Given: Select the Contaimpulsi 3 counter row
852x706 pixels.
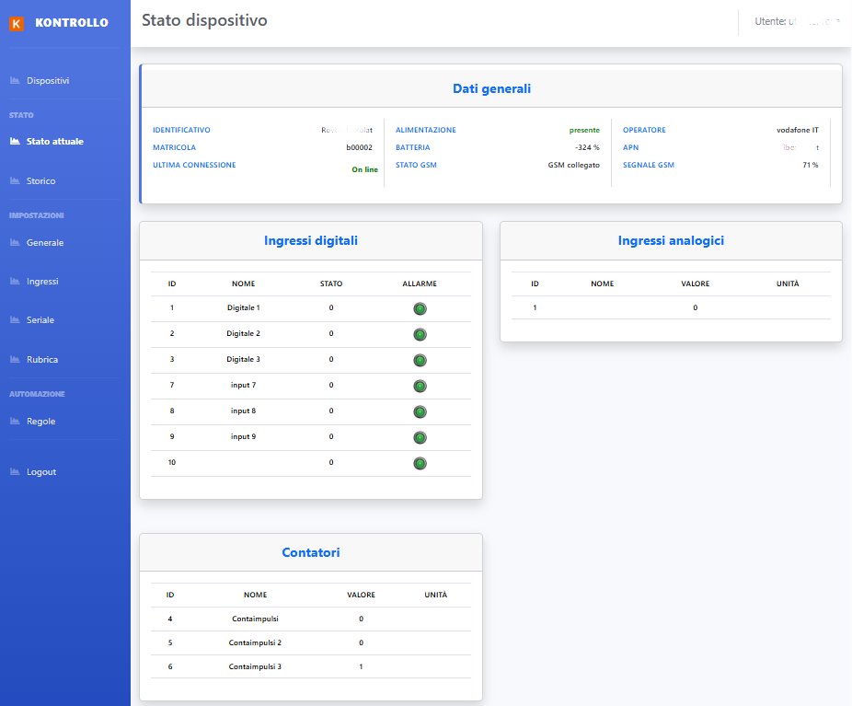Looking at the screenshot, I should pyautogui.click(x=311, y=666).
